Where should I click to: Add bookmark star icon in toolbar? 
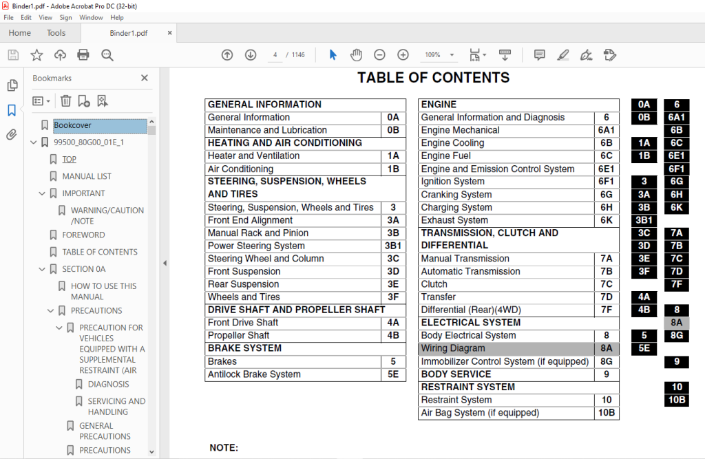coord(36,55)
